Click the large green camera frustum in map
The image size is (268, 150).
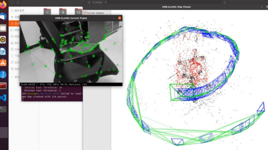182,92
